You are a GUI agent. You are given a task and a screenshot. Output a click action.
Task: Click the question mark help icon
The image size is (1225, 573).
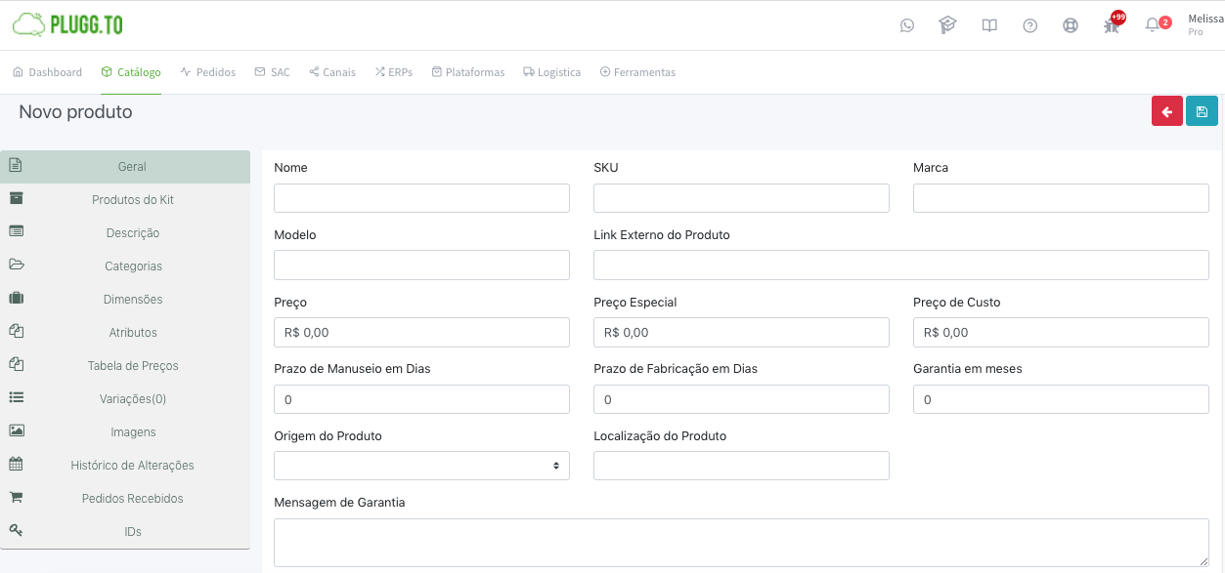click(x=1029, y=25)
